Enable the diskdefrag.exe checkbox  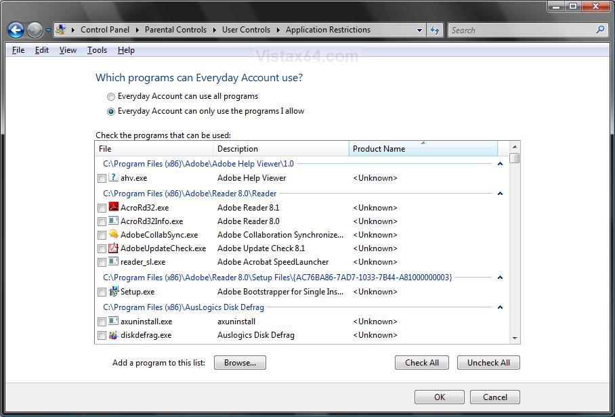(102, 336)
